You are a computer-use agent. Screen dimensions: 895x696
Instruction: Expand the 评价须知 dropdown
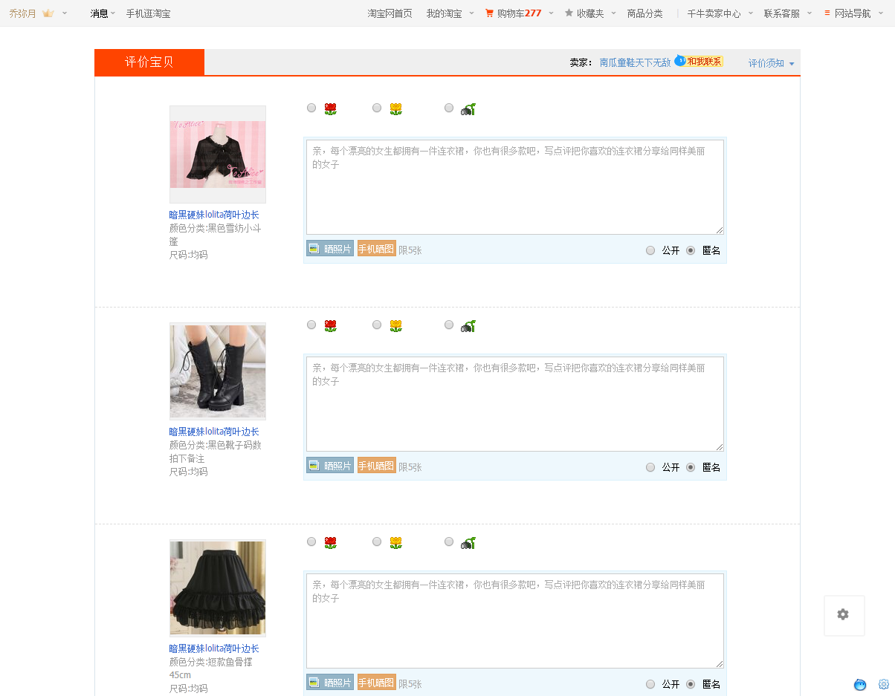pyautogui.click(x=772, y=63)
